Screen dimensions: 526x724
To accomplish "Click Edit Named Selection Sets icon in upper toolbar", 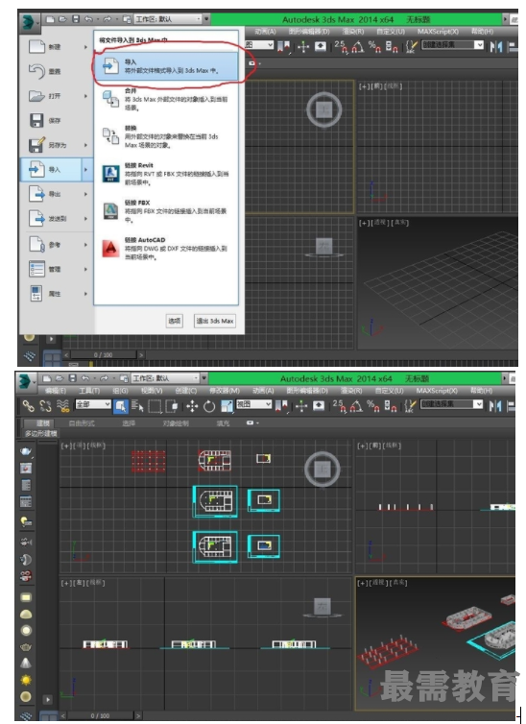I will point(411,46).
